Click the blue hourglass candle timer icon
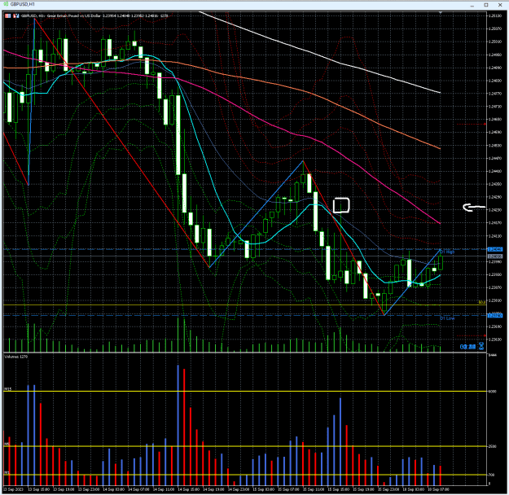Image resolution: width=509 pixels, height=495 pixels. pyautogui.click(x=481, y=346)
